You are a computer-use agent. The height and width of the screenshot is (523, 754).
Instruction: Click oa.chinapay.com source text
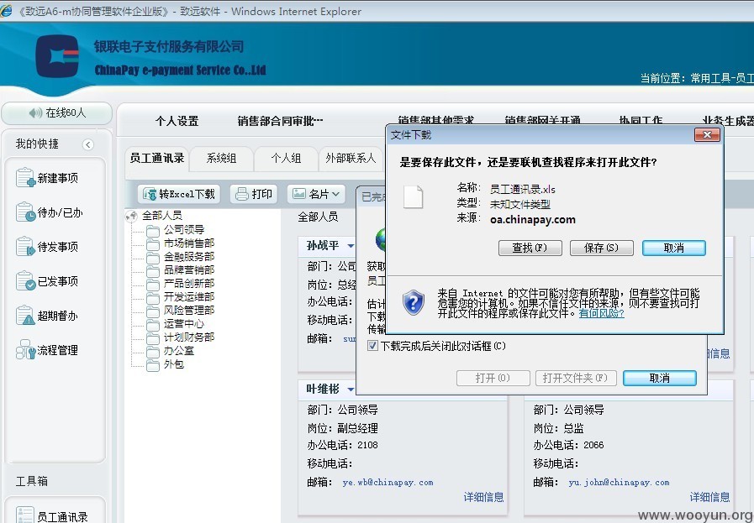tap(533, 220)
